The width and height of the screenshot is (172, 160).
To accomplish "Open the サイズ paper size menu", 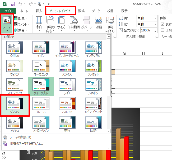I will click(x=61, y=24).
